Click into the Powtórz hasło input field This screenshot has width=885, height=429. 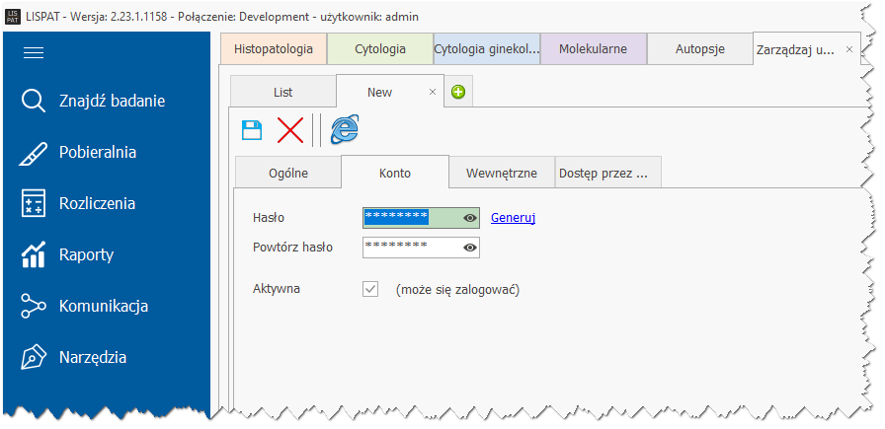[x=411, y=248]
